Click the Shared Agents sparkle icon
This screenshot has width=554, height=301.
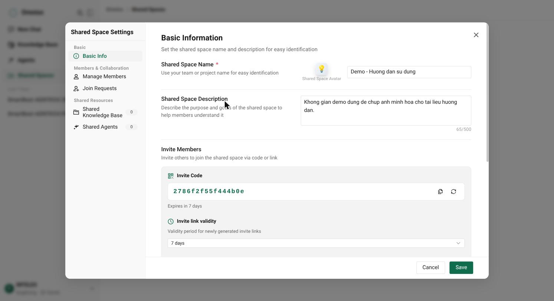(x=76, y=127)
